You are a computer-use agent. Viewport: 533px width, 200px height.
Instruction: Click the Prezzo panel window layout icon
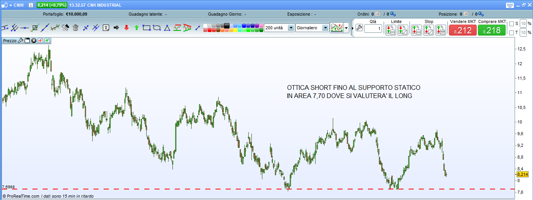pyautogui.click(x=27, y=40)
